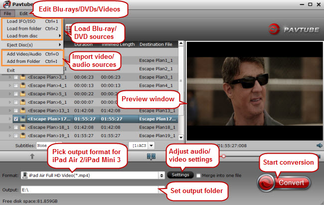The height and width of the screenshot is (205, 324).
Task: Open the File menu
Action: 7,13
